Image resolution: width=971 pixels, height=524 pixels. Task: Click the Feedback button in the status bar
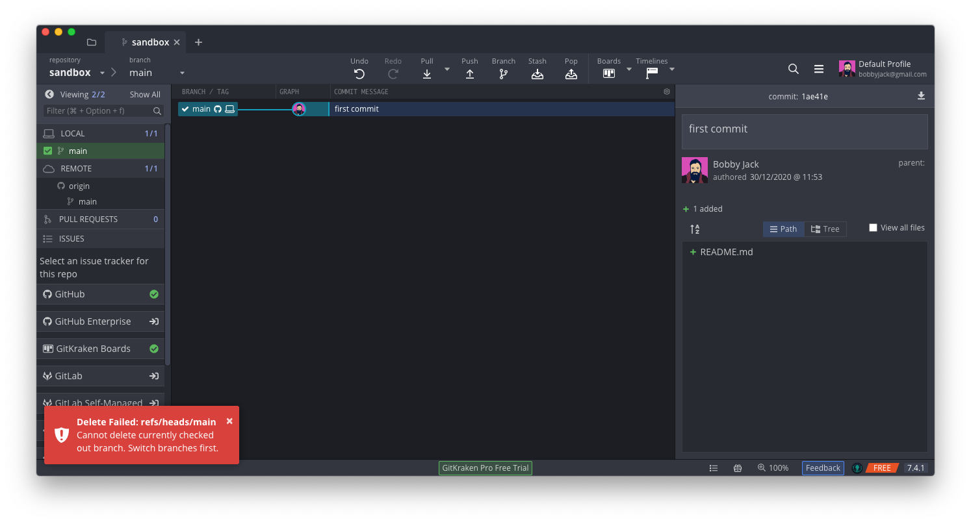click(823, 468)
